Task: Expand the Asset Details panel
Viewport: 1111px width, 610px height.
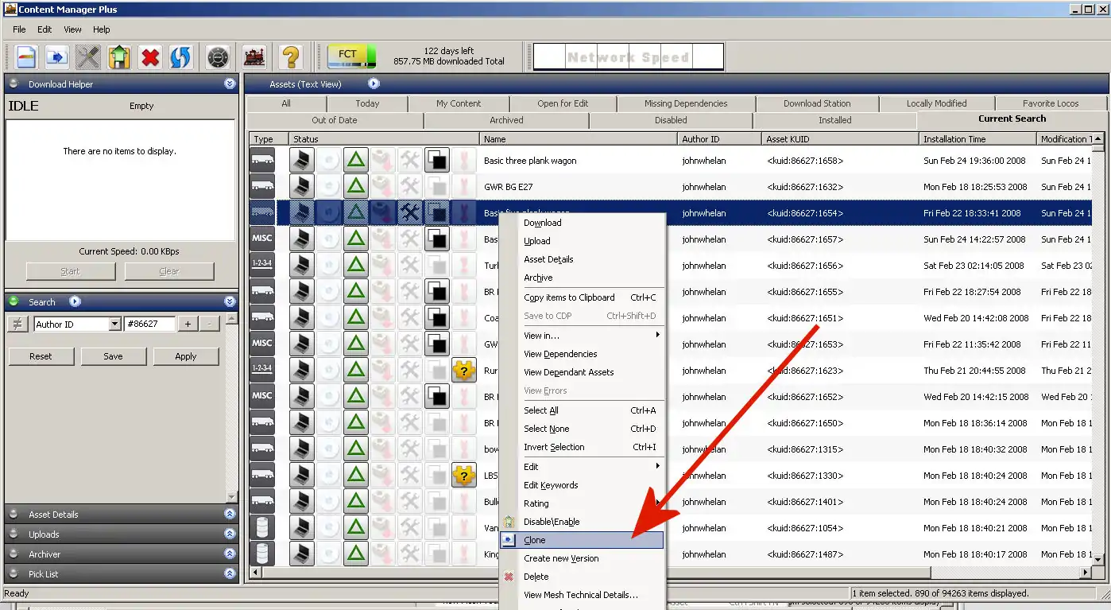Action: 230,515
